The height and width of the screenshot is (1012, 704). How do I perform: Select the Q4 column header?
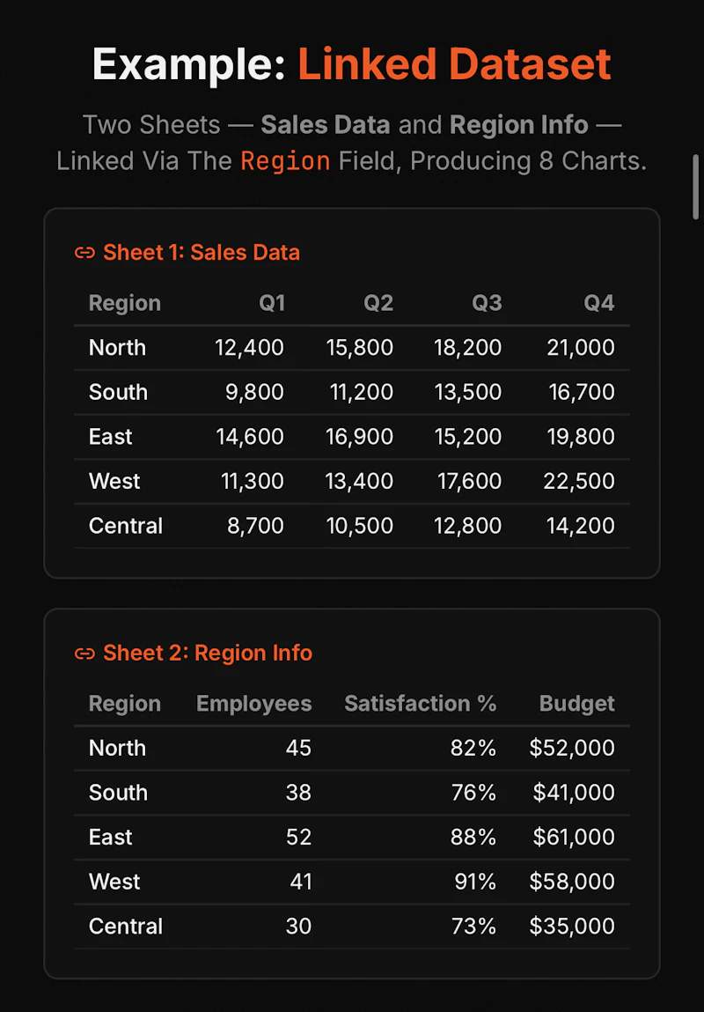[599, 303]
